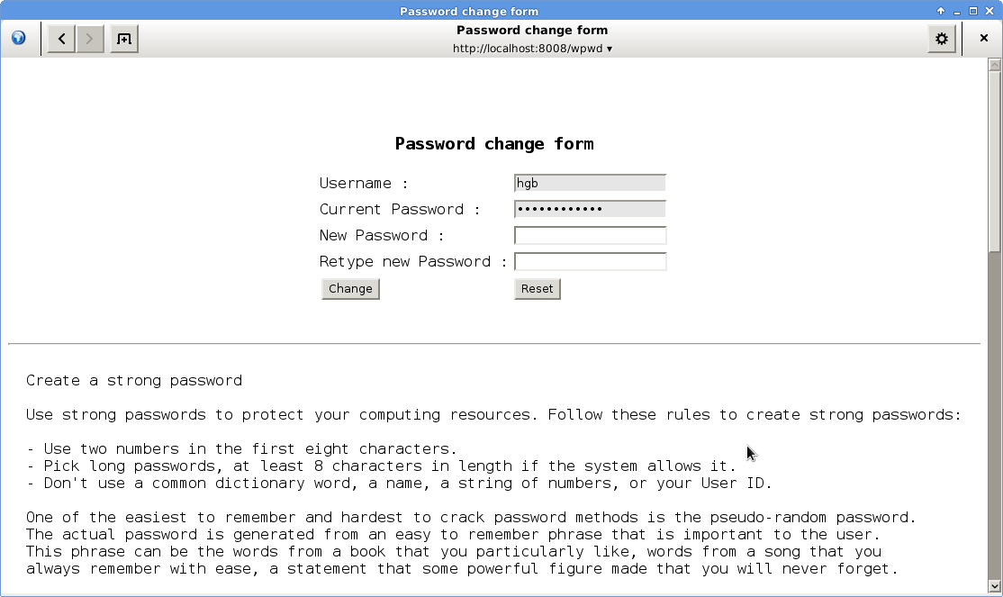This screenshot has height=597, width=1003.
Task: Open a new tab
Action: [124, 39]
